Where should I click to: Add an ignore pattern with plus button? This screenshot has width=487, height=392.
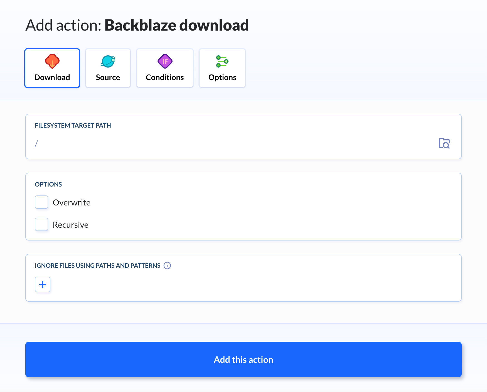[x=43, y=284]
